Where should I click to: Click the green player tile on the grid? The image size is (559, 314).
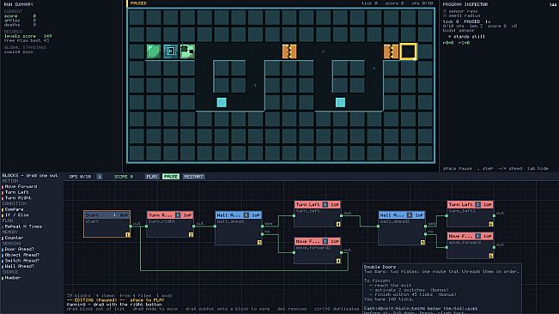[x=154, y=51]
